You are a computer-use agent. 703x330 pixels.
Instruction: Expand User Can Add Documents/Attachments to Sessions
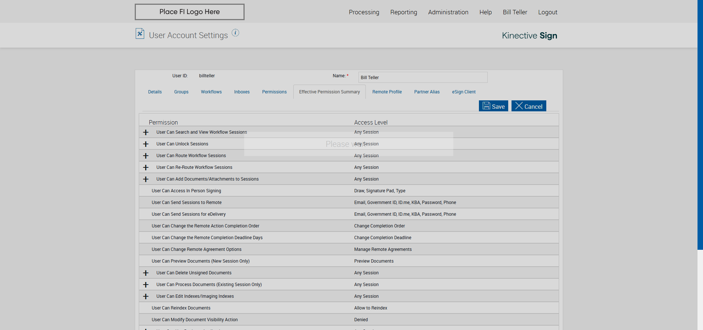pyautogui.click(x=146, y=179)
